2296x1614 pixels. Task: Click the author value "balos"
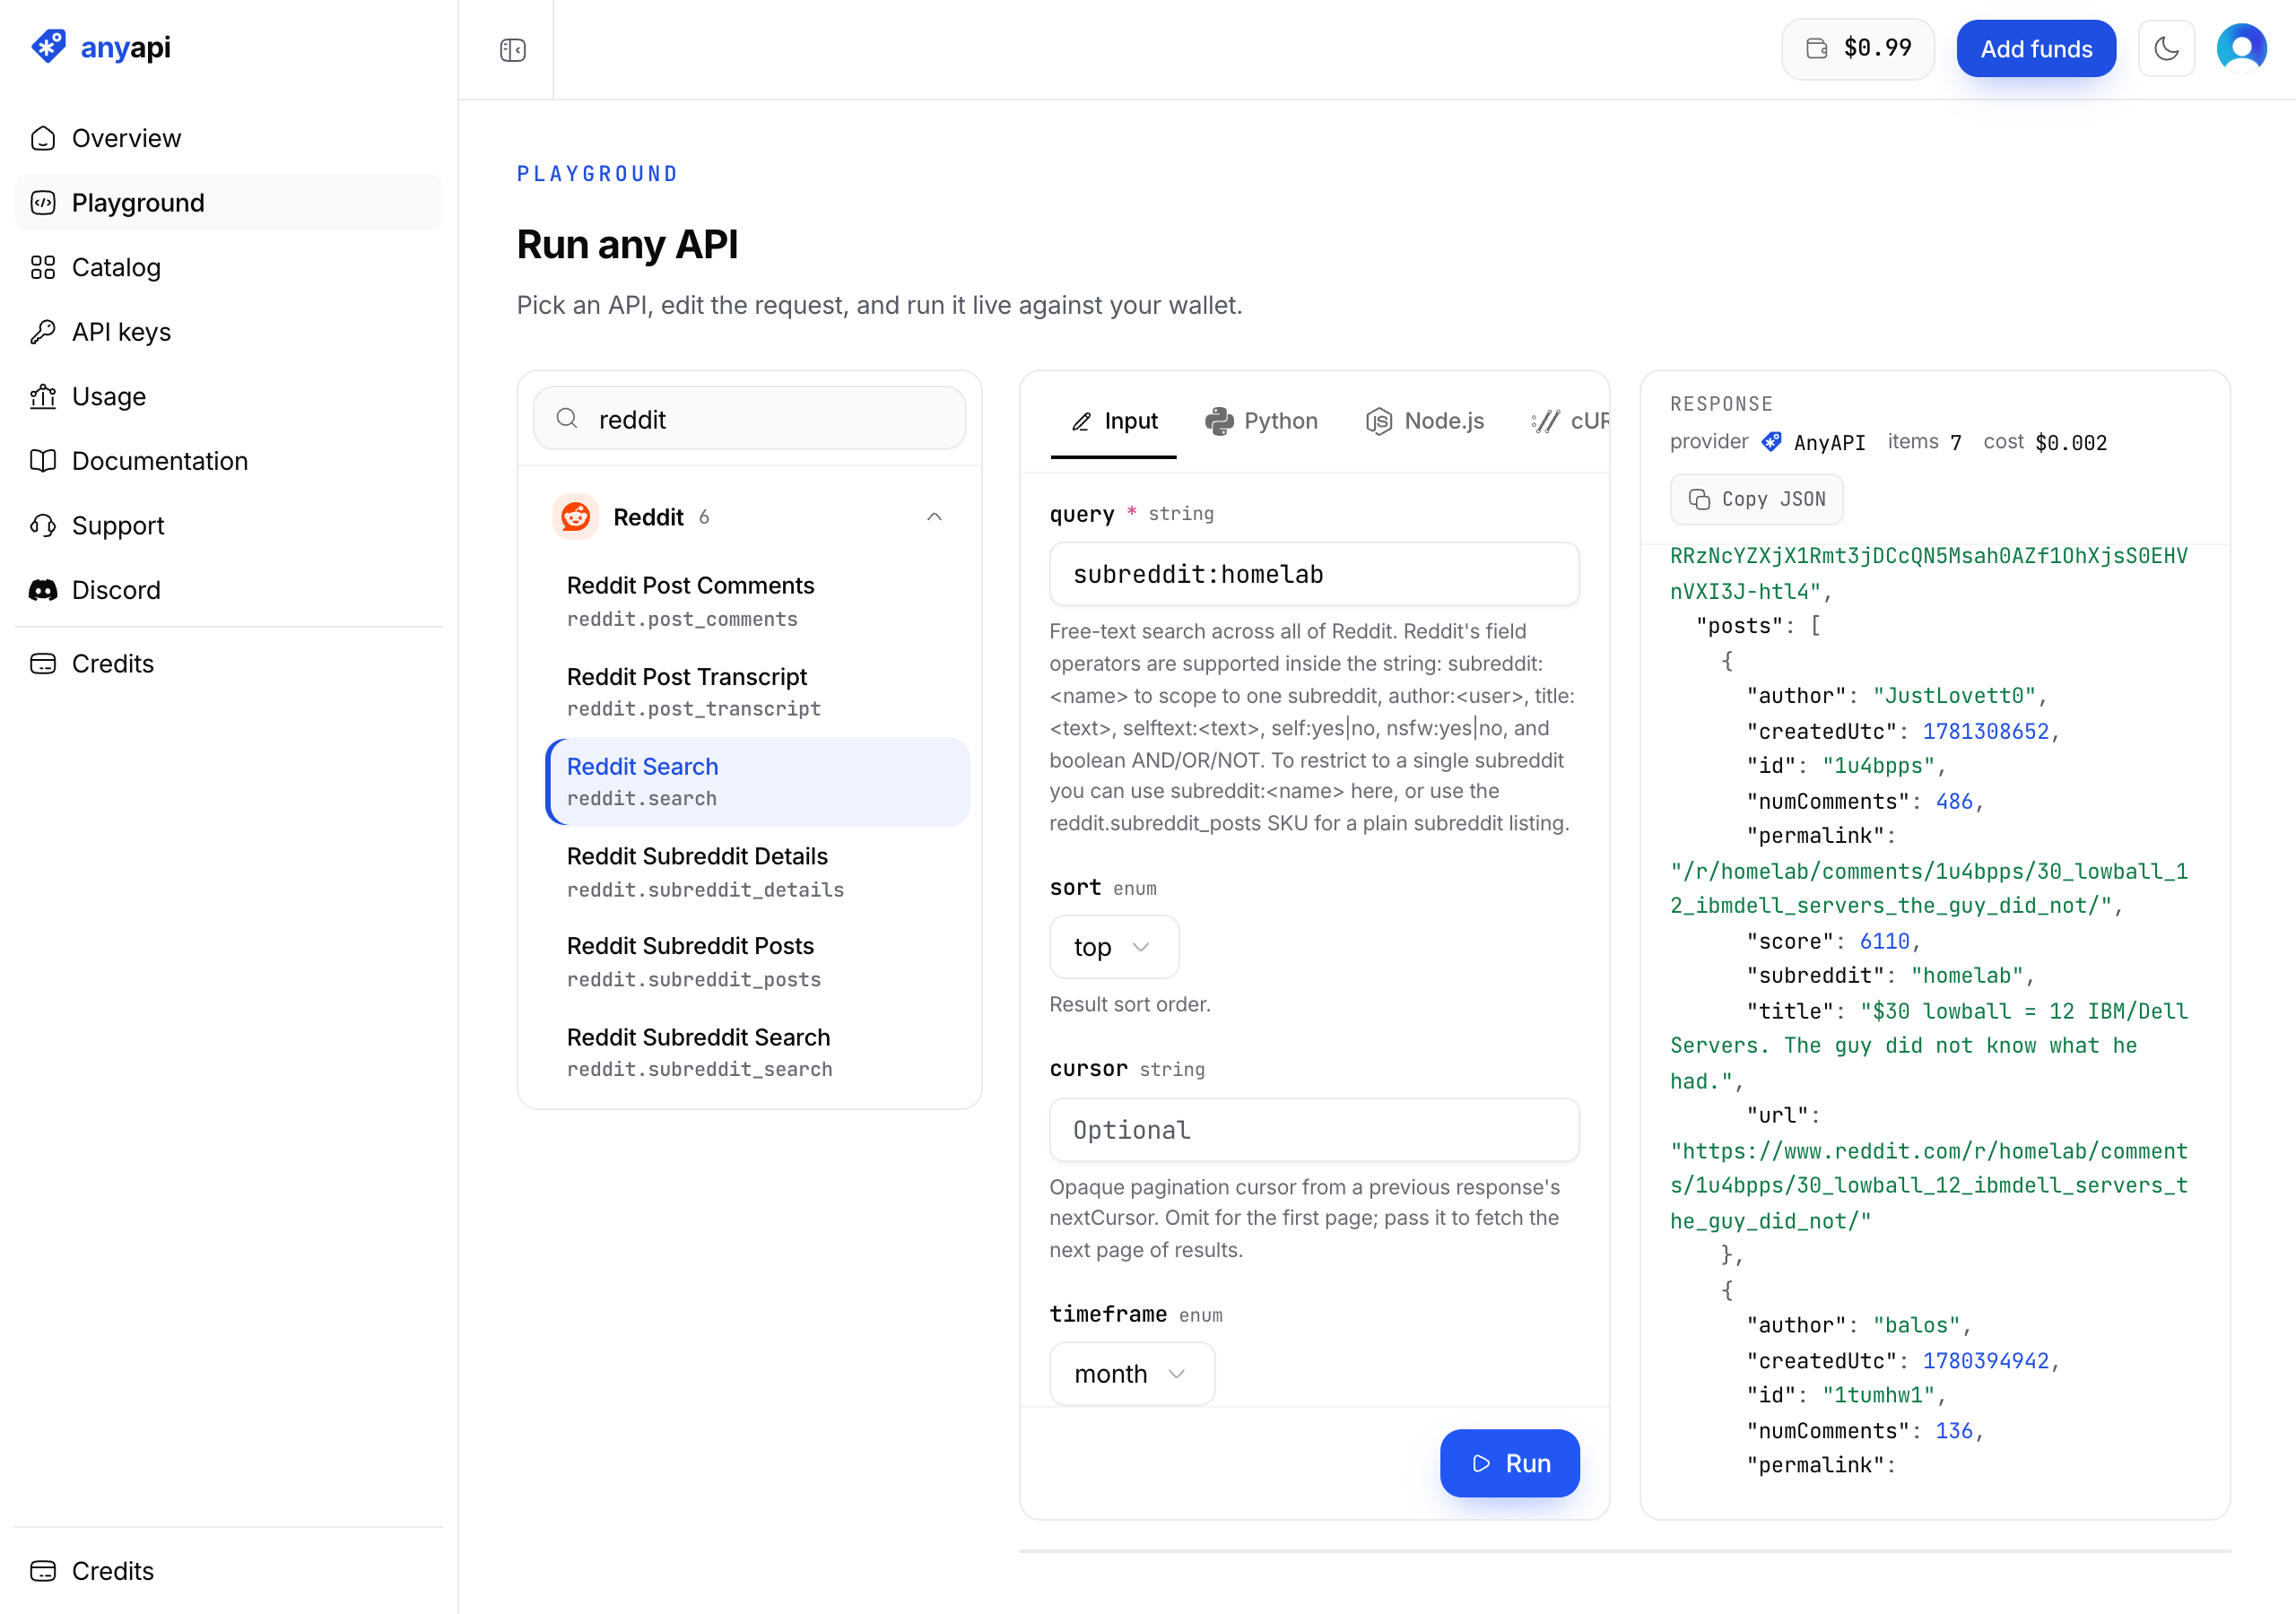point(1915,1325)
